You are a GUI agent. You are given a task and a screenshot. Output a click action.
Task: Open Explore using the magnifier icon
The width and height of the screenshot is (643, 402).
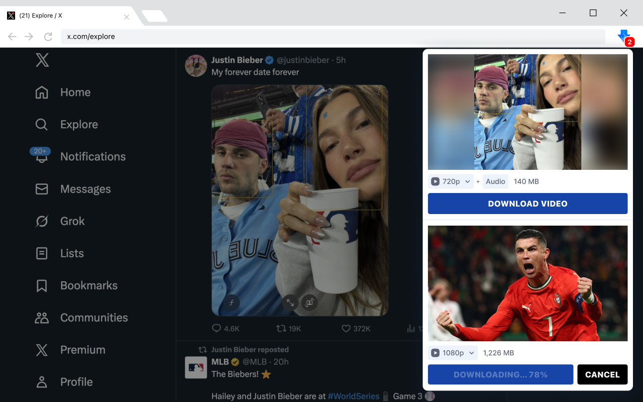42,125
